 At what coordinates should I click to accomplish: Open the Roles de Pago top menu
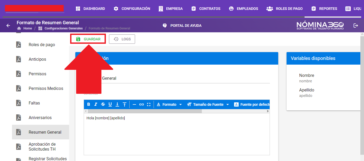click(284, 9)
